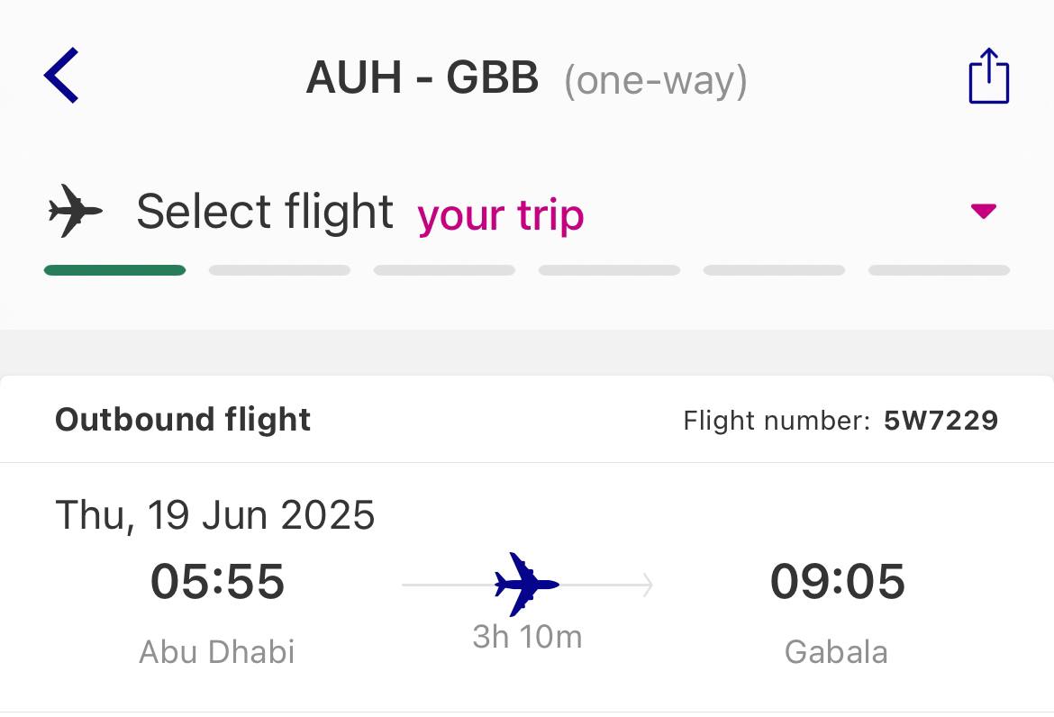Tap the black airplane icon beside Select flight
Screen dimensions: 1054x717
[x=75, y=213]
